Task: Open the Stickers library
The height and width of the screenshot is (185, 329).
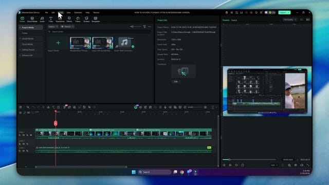Action: 86,20
